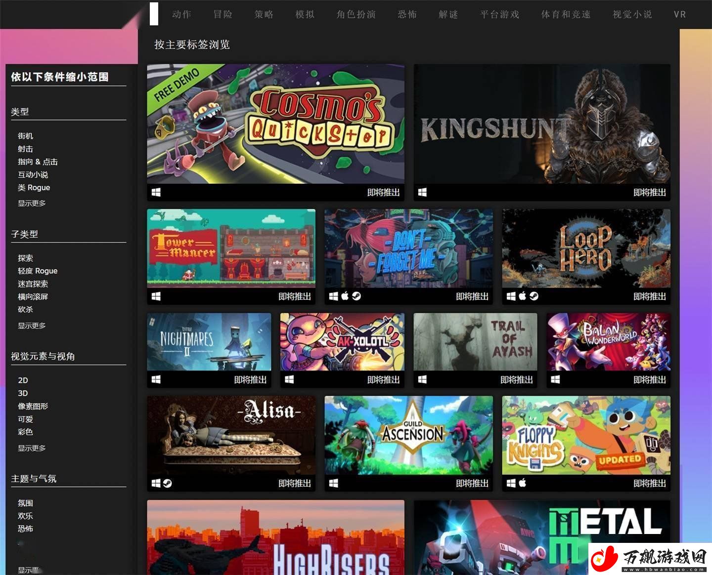Select the 恐怖 tab
Screen dimensions: 712x575
pyautogui.click(x=407, y=14)
